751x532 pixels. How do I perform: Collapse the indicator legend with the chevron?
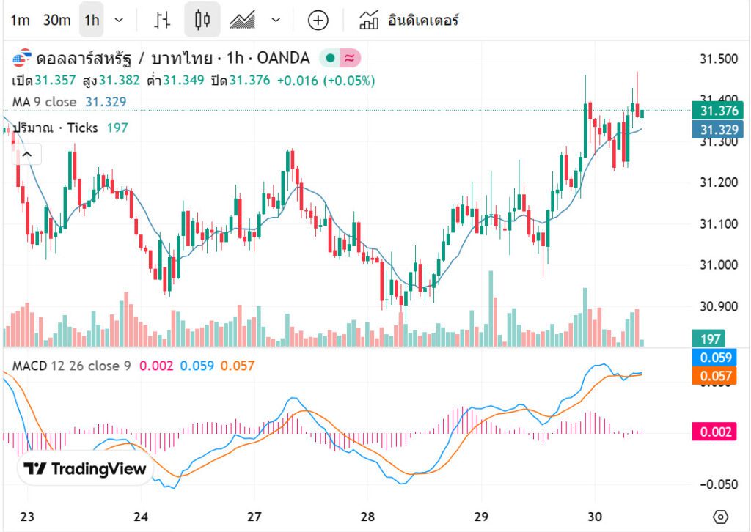pos(27,155)
